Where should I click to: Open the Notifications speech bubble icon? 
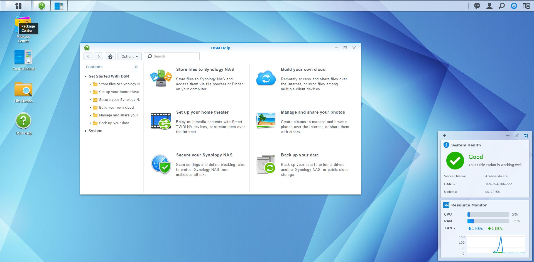[x=477, y=6]
